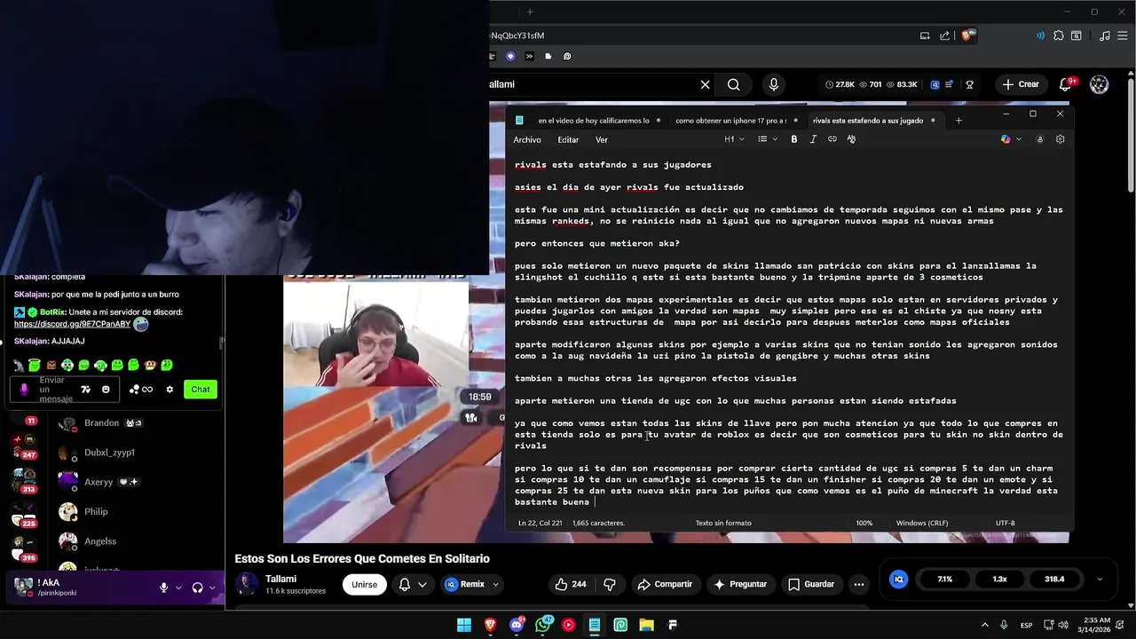
Task: Save video with Guardar button
Action: tap(810, 584)
